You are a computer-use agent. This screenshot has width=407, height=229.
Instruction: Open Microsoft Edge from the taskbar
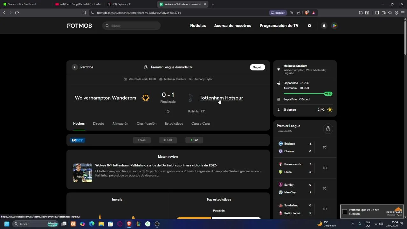click(92, 224)
